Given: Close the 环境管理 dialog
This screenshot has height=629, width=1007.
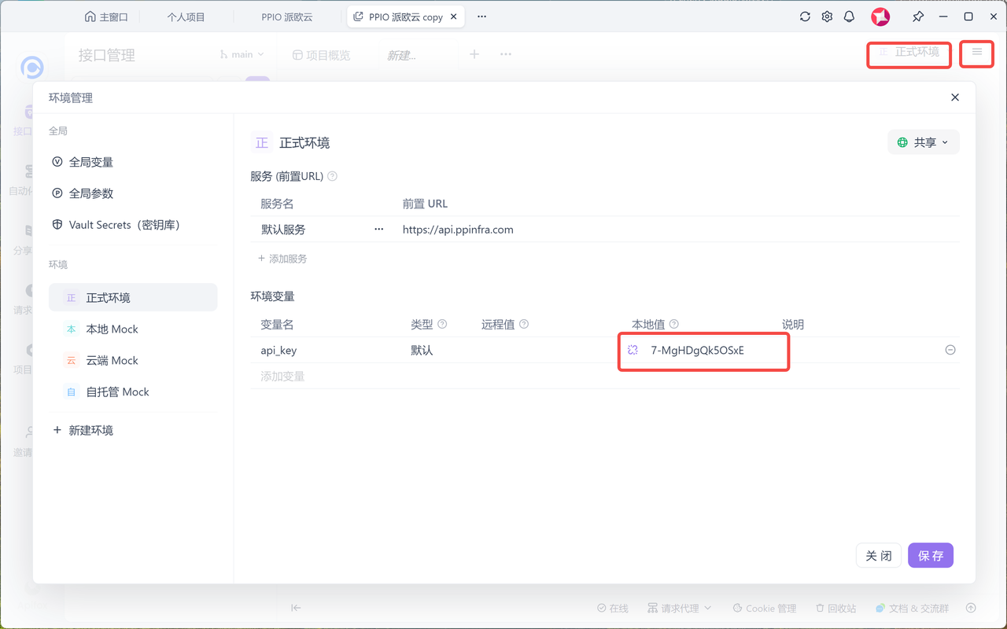Looking at the screenshot, I should click(x=955, y=97).
